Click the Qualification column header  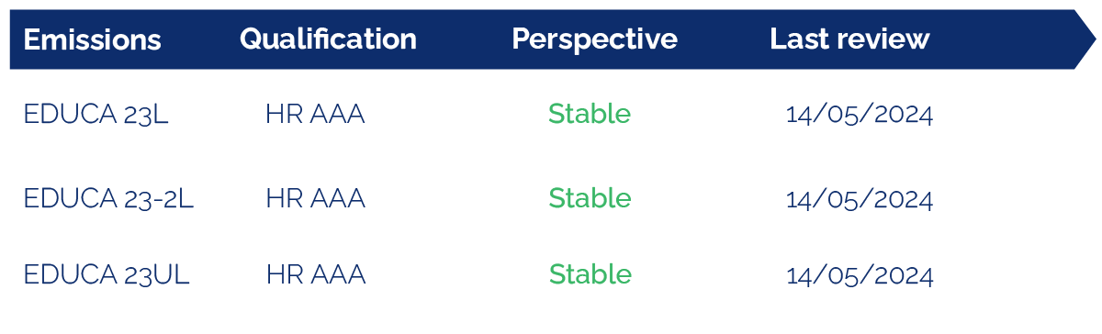pos(328,39)
